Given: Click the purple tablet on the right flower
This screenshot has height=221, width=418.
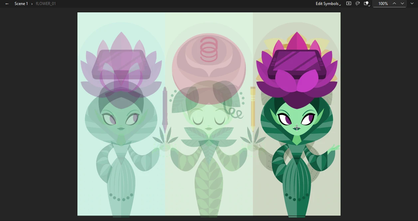Looking at the screenshot, I should click(297, 65).
